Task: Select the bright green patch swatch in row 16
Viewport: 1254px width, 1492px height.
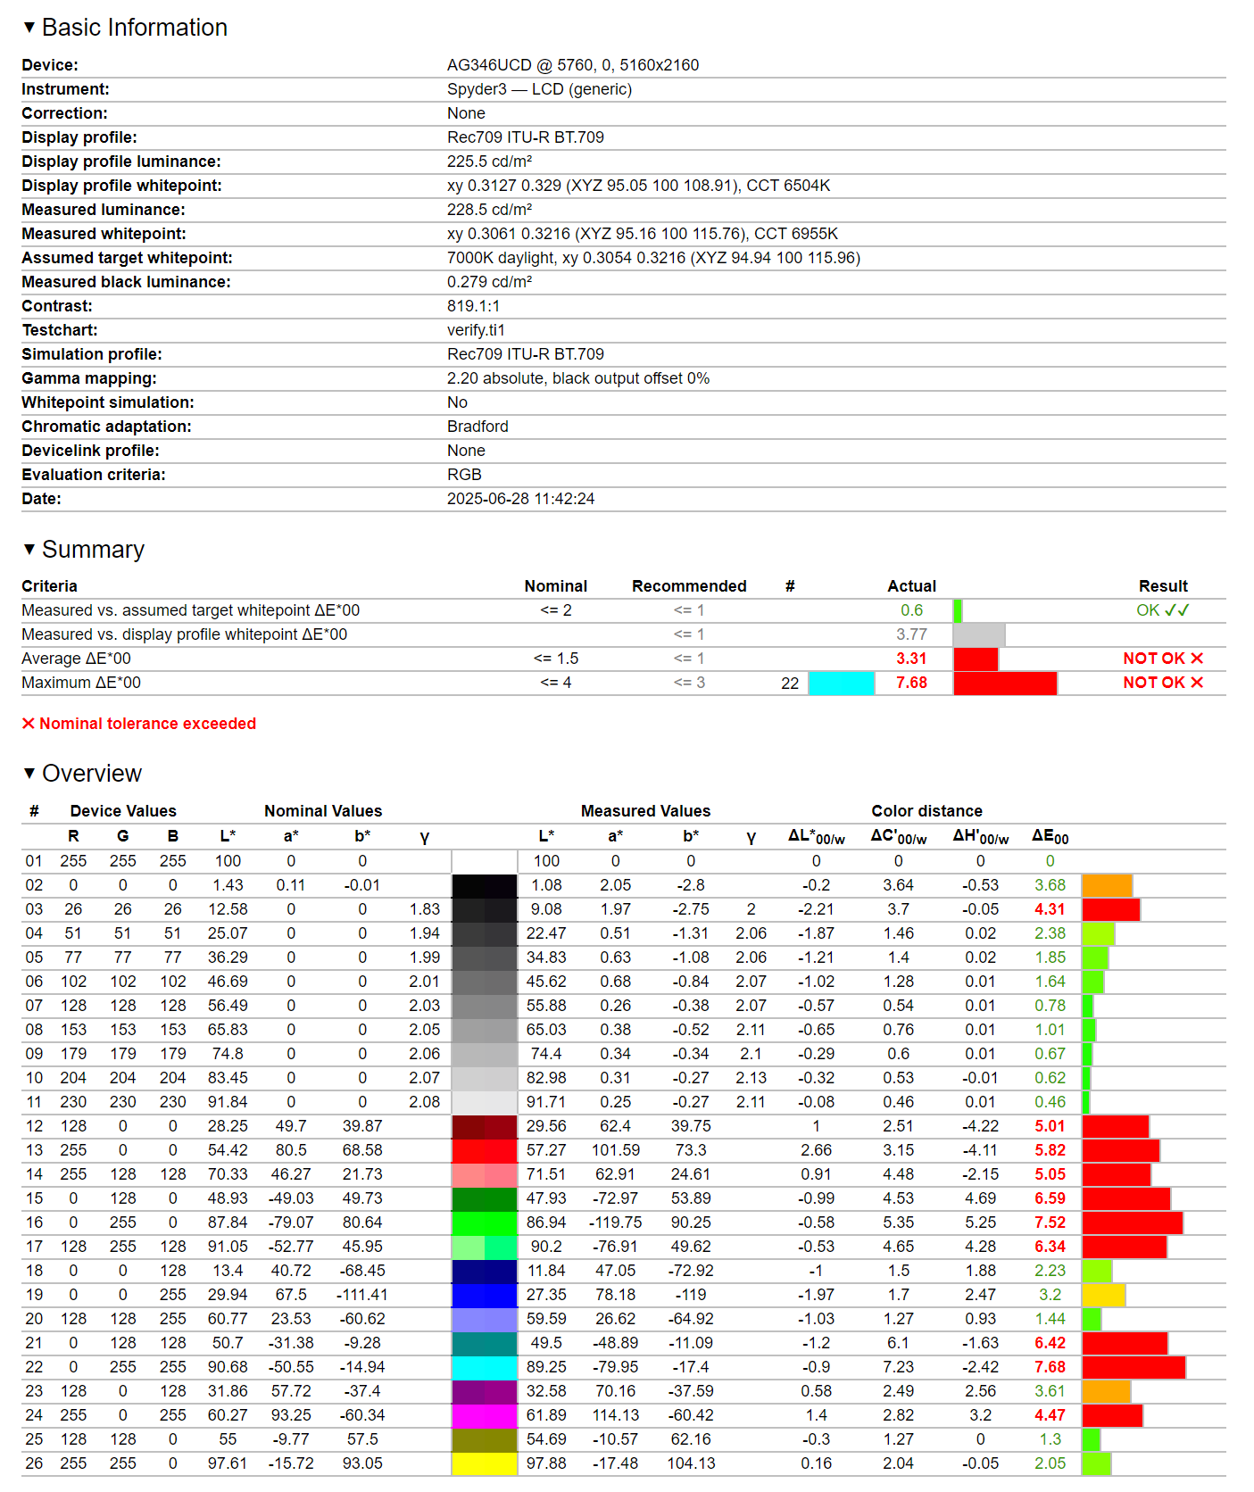Action: click(x=485, y=1223)
